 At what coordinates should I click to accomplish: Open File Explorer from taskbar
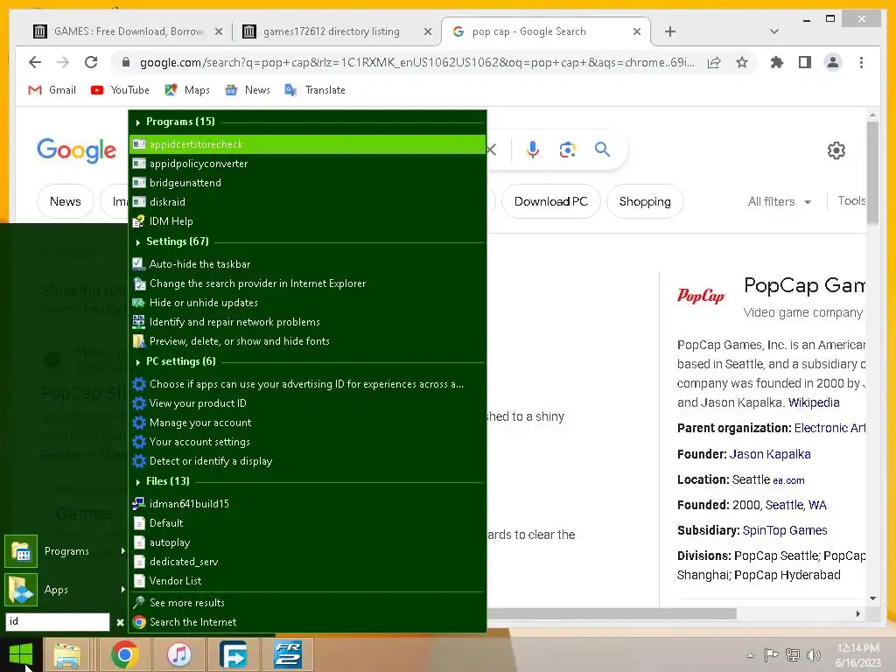tap(67, 654)
